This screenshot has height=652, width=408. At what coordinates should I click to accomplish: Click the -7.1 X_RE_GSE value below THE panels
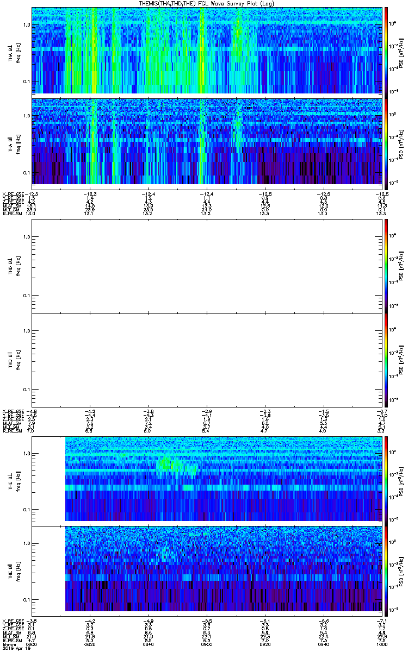382,620
